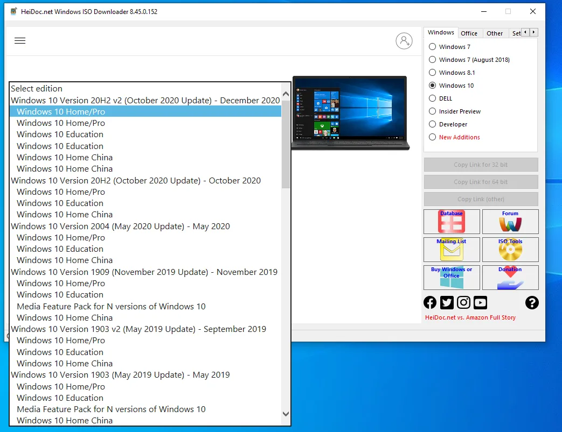This screenshot has height=432, width=562.
Task: Click Copy Link for 64 bit button
Action: (481, 182)
